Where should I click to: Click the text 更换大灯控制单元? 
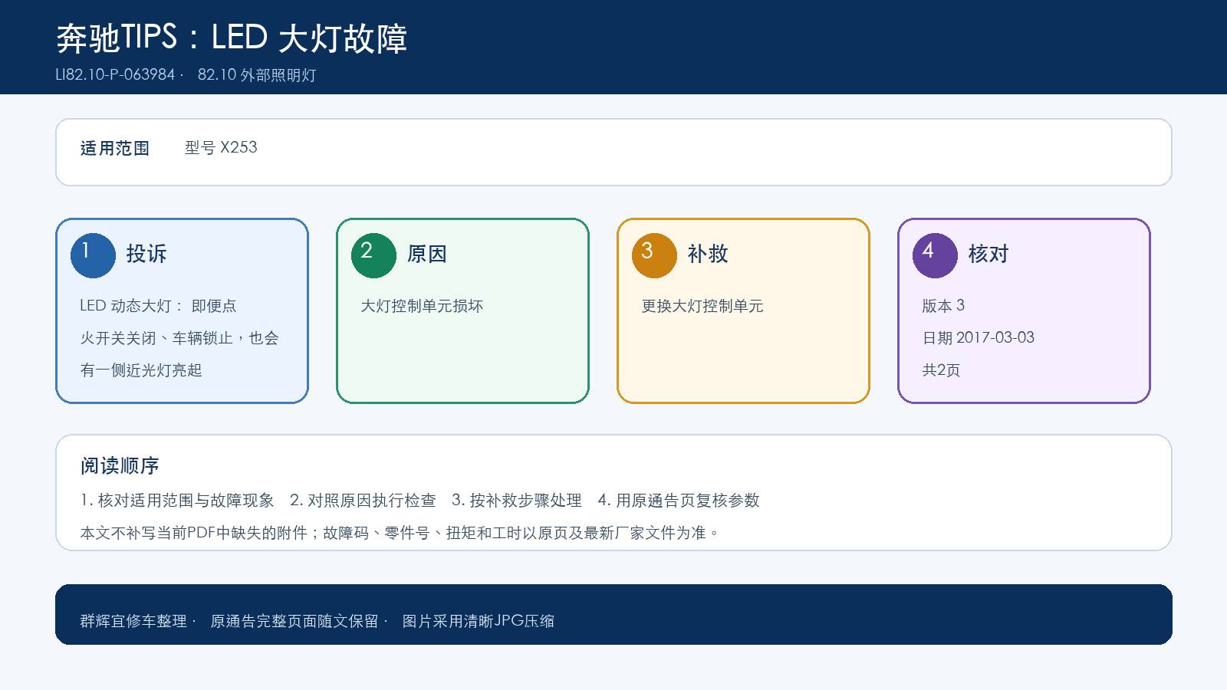(x=702, y=306)
